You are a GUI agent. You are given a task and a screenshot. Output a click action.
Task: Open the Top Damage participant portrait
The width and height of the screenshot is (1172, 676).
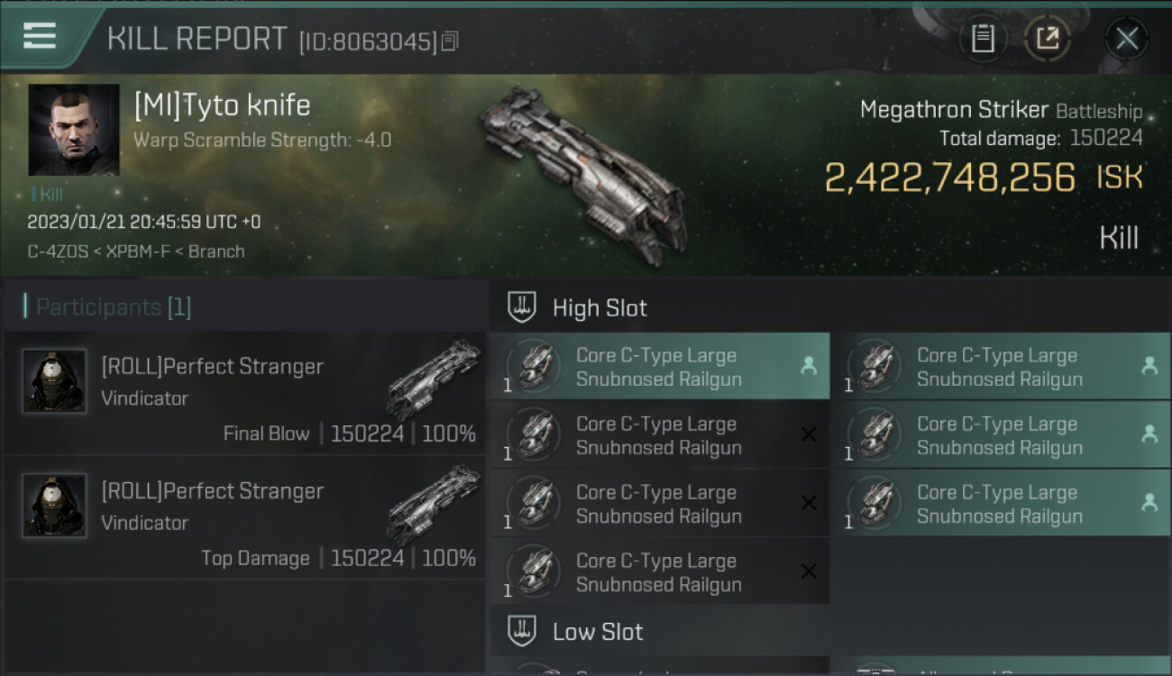[54, 506]
